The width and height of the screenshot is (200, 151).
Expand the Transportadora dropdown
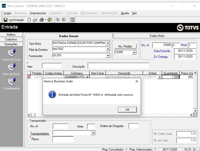pyautogui.click(x=93, y=133)
